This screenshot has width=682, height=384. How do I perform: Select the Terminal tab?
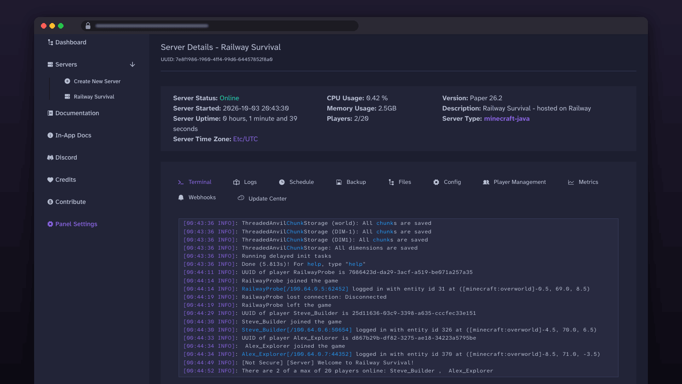[195, 182]
